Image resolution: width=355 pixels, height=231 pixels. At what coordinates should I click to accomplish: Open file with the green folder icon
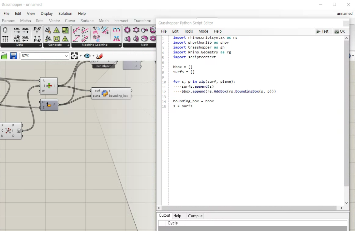(x=4, y=56)
